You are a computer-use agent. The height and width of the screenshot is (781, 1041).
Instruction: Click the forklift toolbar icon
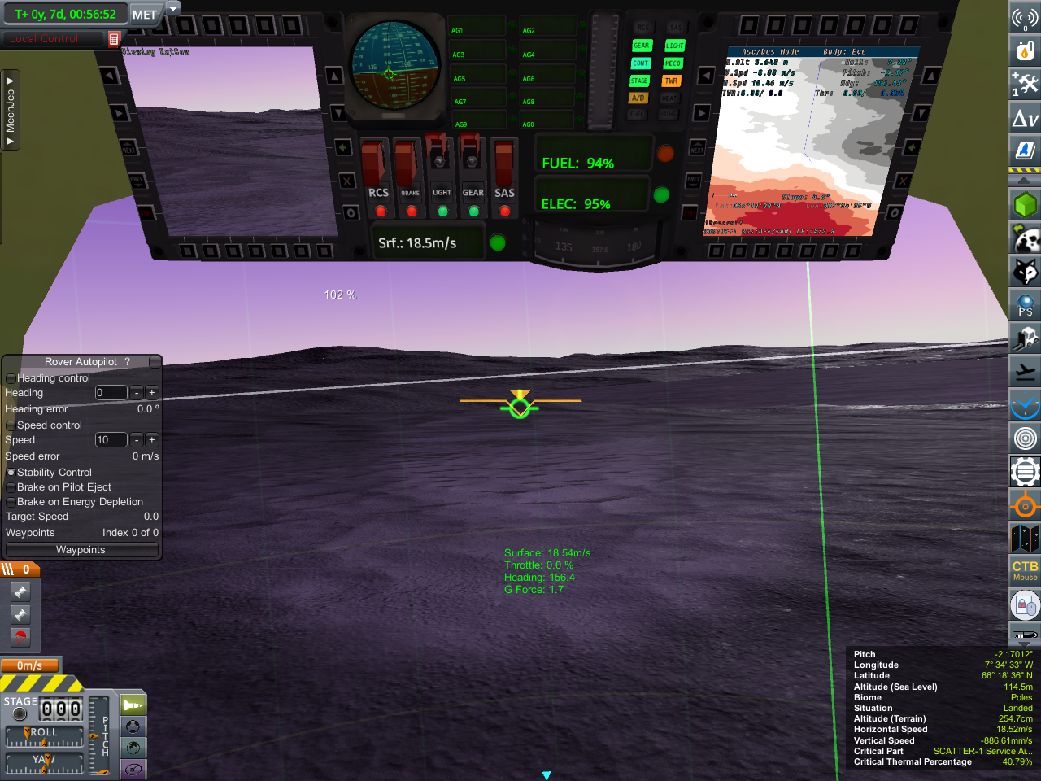coord(1025,338)
